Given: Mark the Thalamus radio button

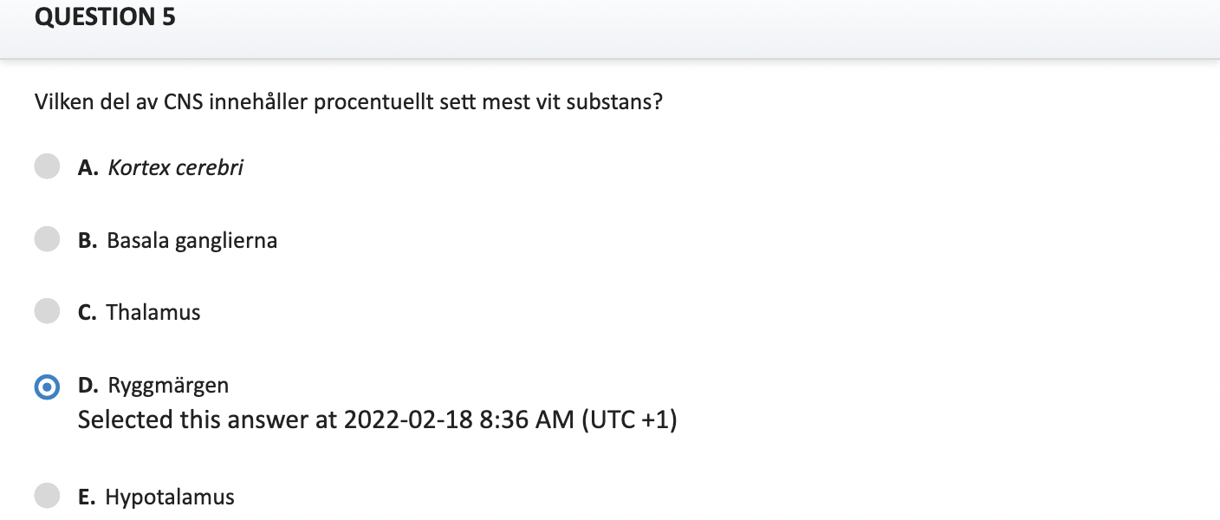Looking at the screenshot, I should [47, 311].
